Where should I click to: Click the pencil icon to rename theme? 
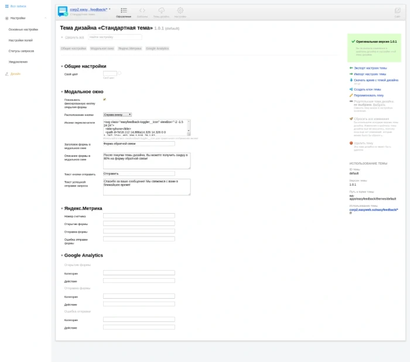click(351, 95)
